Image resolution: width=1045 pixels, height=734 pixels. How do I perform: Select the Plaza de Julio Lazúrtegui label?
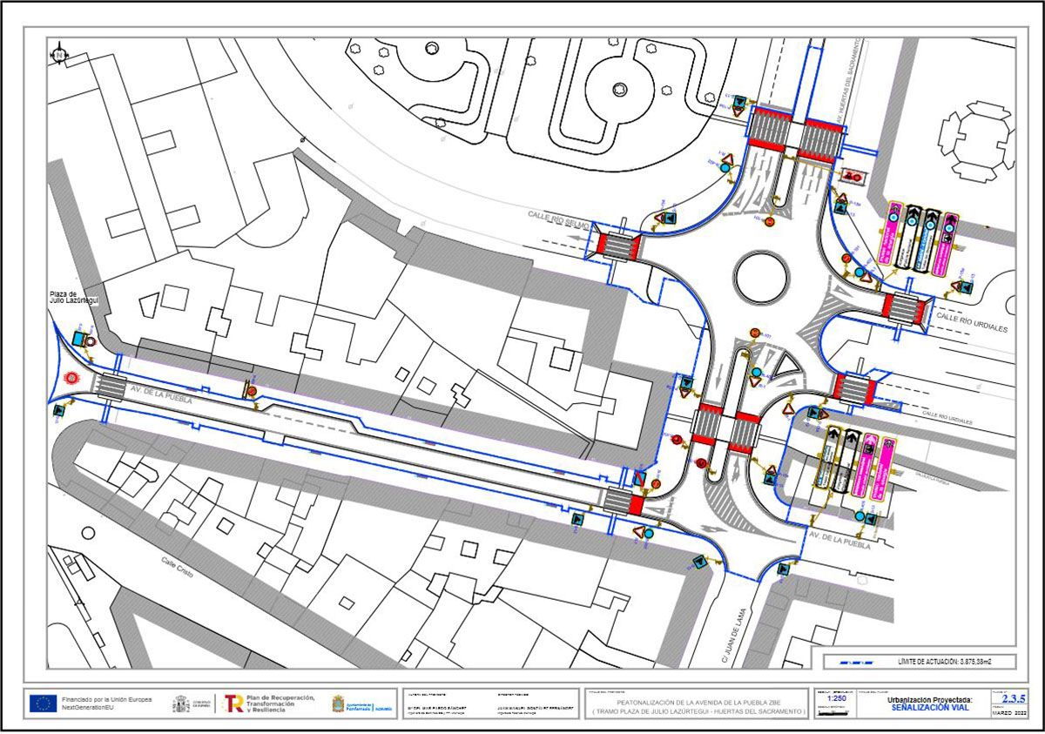75,298
